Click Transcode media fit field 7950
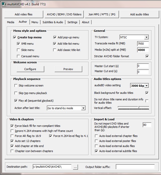161x175 pixels. (x=143, y=44)
